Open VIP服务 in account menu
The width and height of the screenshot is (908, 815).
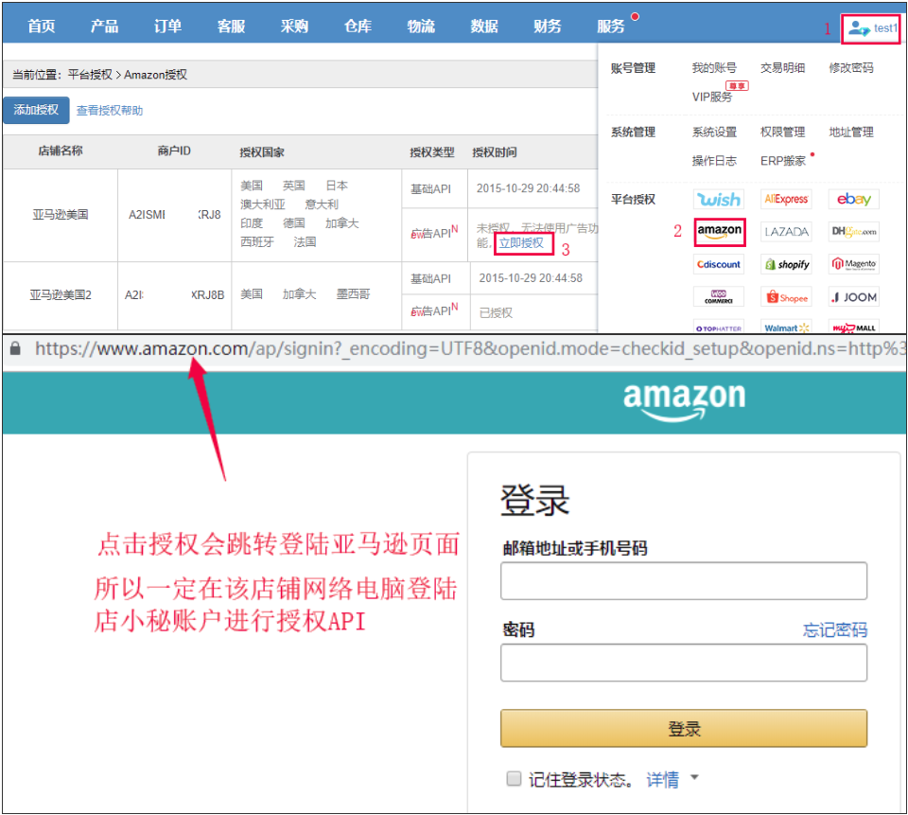pyautogui.click(x=712, y=97)
